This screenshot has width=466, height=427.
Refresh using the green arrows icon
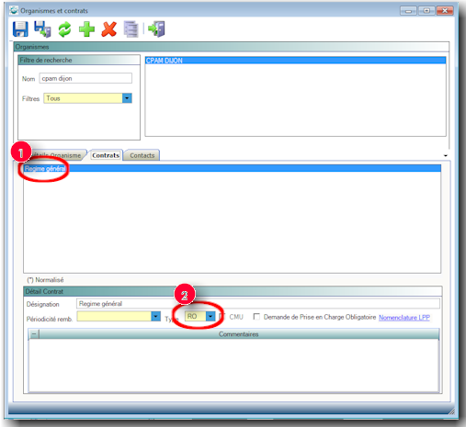coord(64,29)
